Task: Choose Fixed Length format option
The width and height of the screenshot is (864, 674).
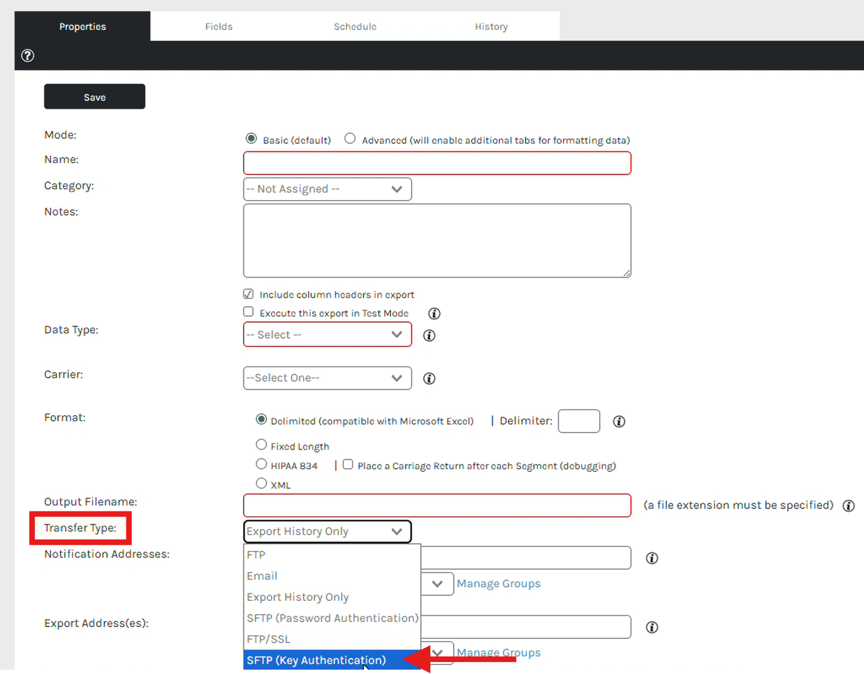Action: click(x=262, y=445)
